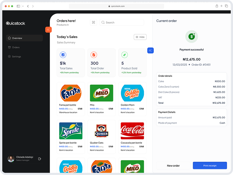Click the payment successful dollar icon

point(192,37)
